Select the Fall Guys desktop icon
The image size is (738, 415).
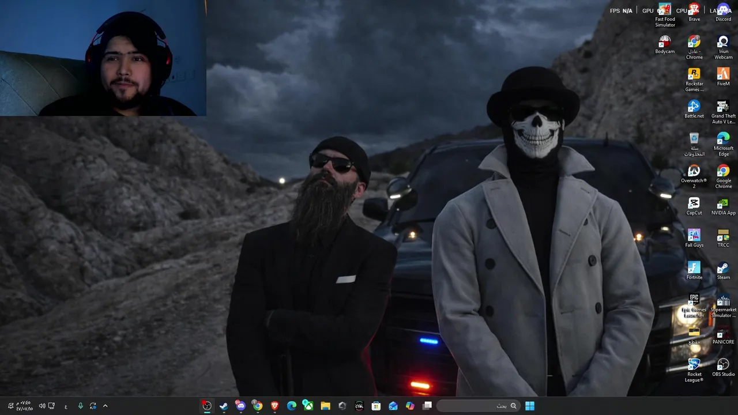coord(694,239)
